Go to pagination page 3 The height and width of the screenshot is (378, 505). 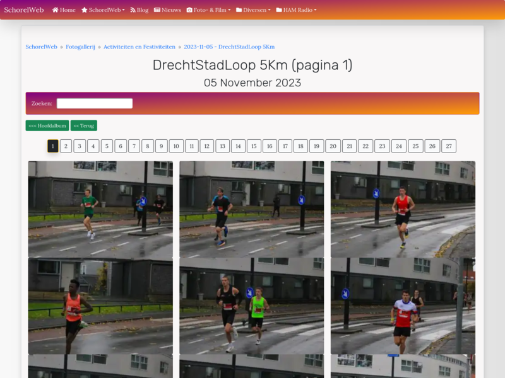pos(80,146)
